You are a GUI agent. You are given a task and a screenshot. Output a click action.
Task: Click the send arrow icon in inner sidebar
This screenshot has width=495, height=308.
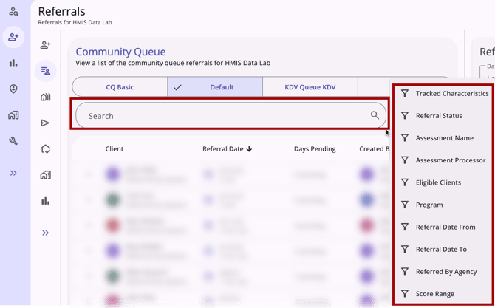pos(46,123)
